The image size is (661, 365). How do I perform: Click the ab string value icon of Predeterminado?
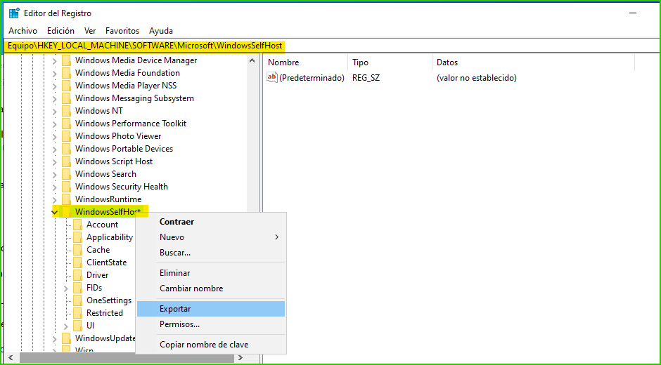coord(272,77)
